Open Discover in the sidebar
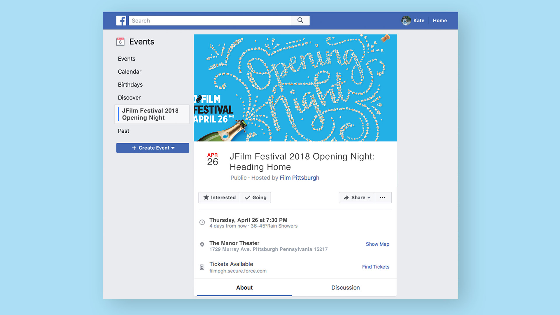Viewport: 560px width, 315px height. (x=129, y=98)
